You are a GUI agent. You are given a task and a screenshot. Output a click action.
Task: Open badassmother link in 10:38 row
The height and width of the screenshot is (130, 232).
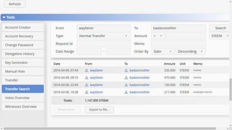[140, 92]
